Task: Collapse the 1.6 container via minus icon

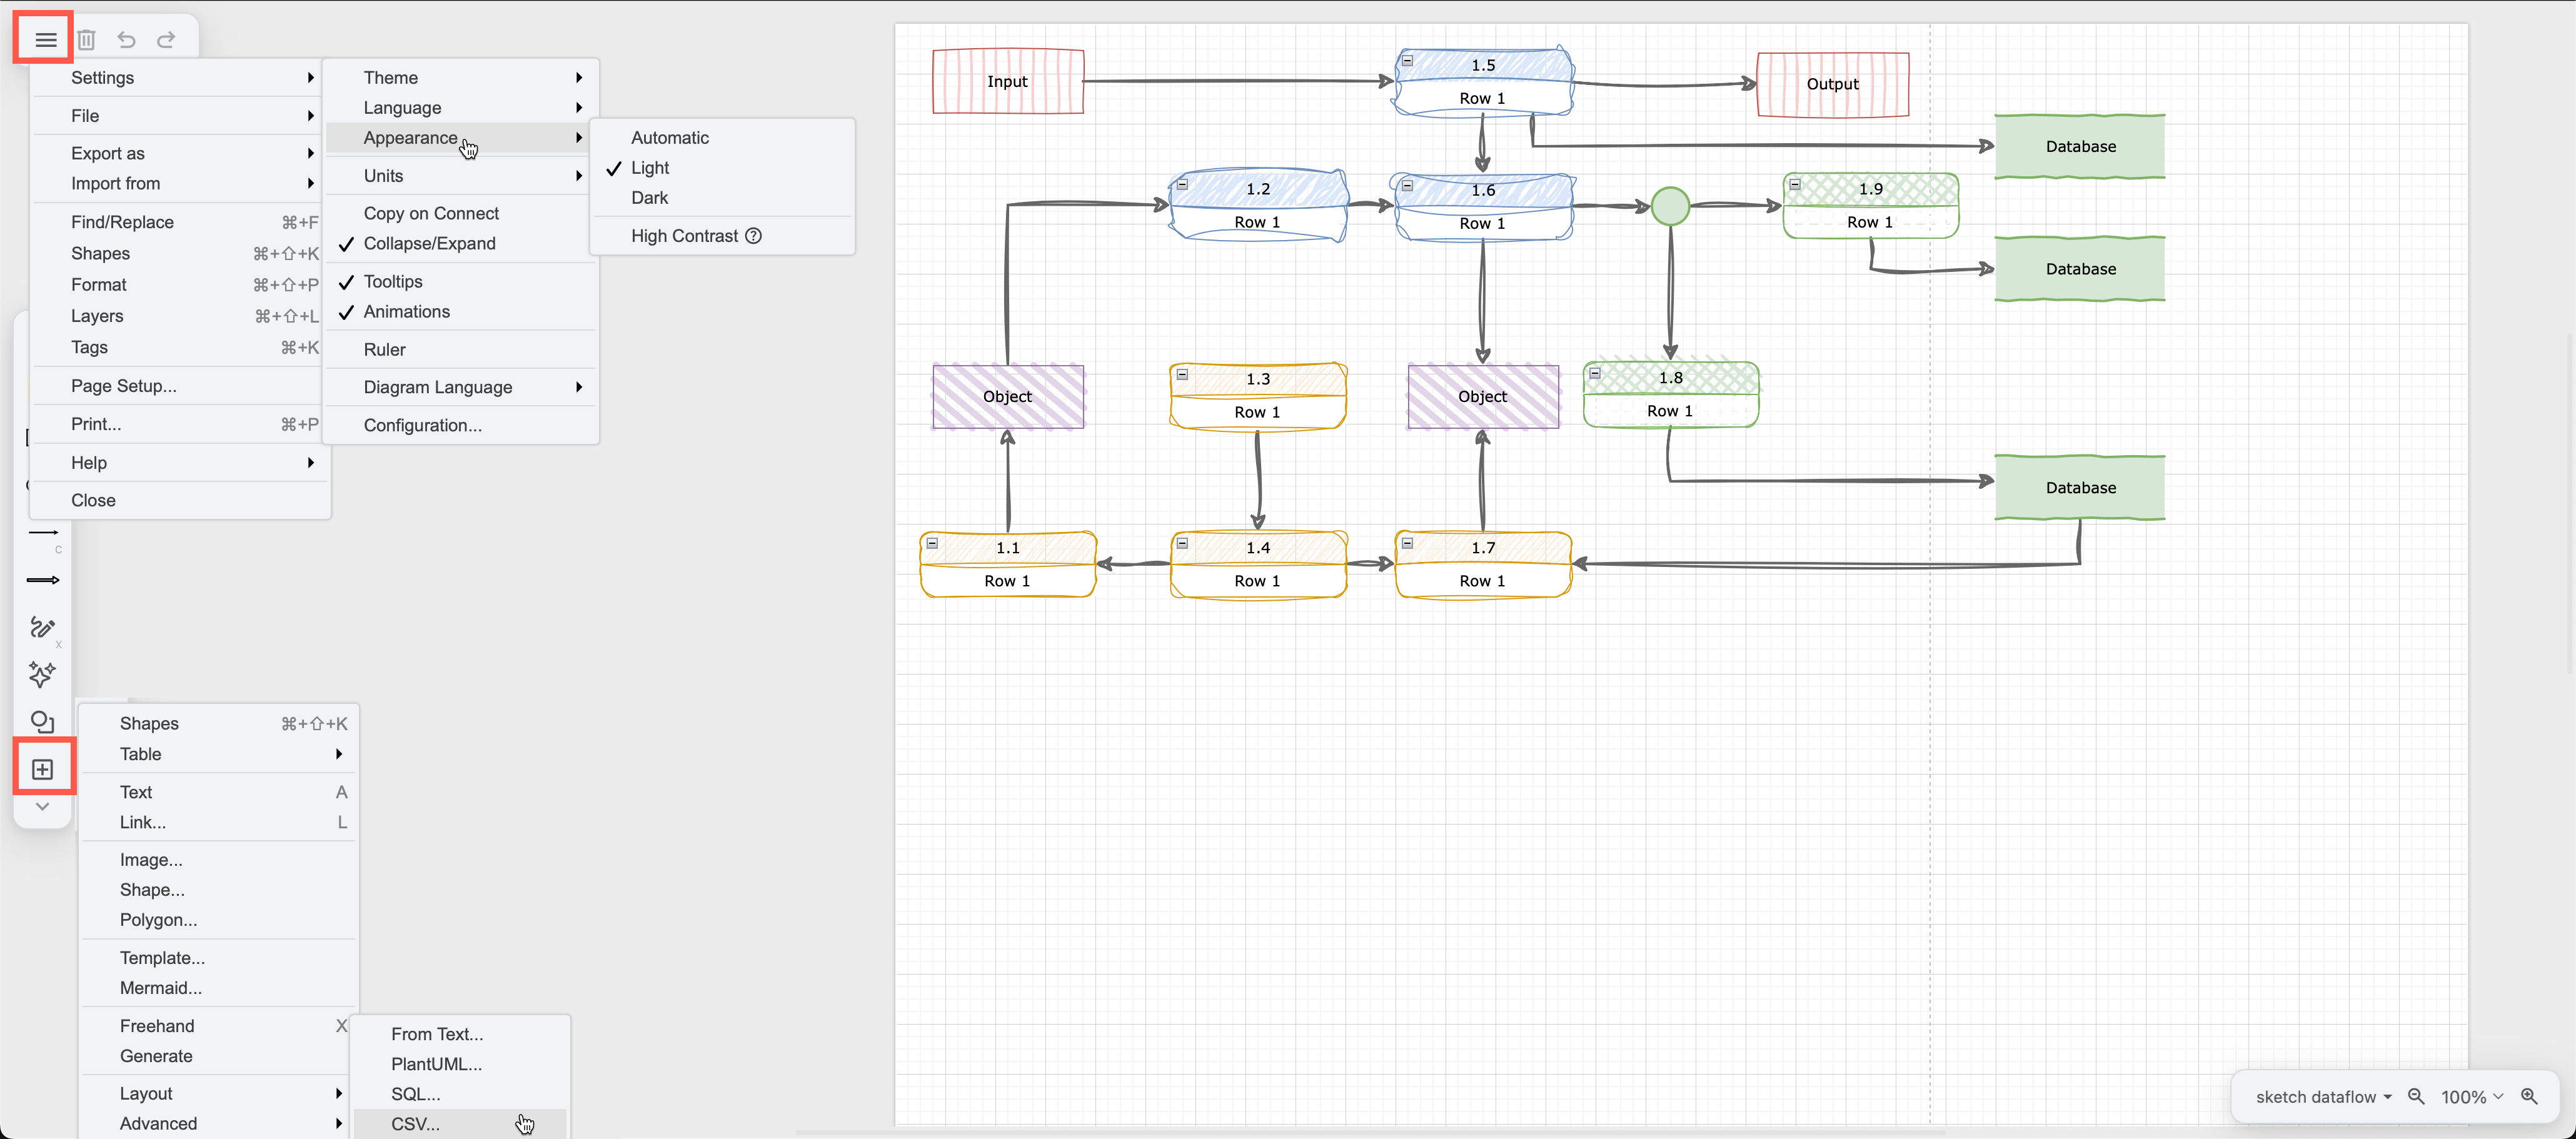Action: pos(1407,185)
